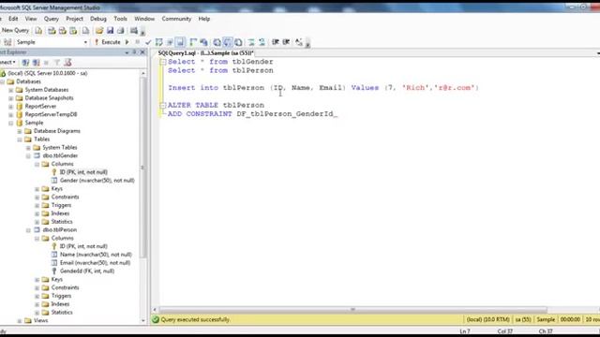This screenshot has height=337, width=600.
Task: Open the View menu
Action: tap(31, 19)
